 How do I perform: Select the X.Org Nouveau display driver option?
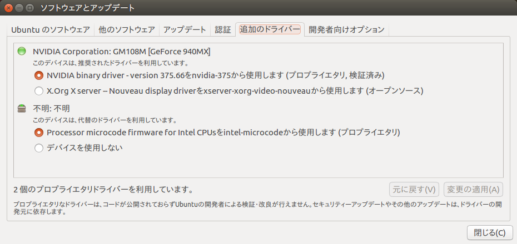[x=39, y=90]
